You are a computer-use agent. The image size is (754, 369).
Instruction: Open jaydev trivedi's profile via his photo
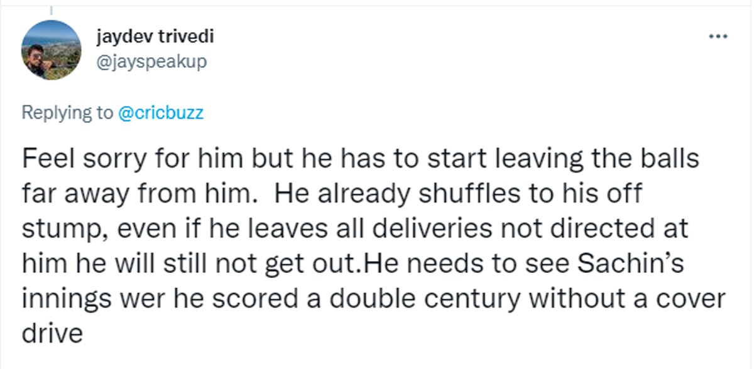[x=51, y=47]
